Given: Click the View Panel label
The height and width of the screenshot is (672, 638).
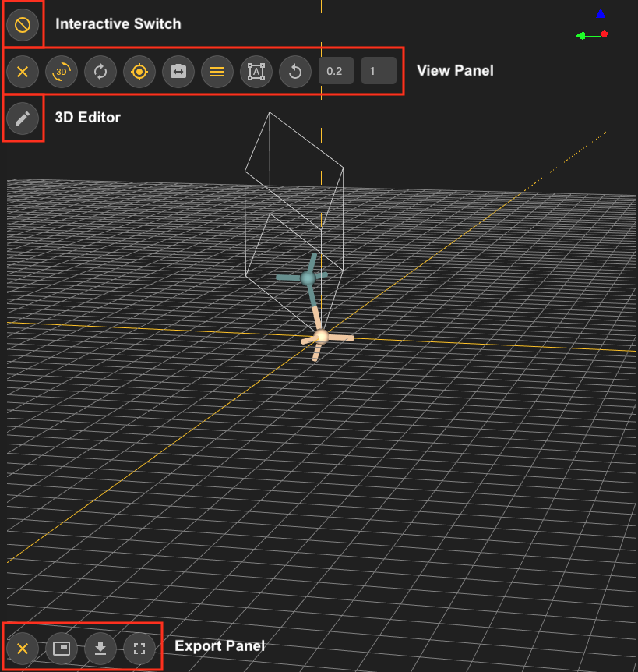Looking at the screenshot, I should [455, 70].
